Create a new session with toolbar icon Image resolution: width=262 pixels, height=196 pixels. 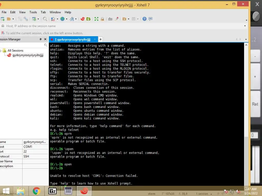3,19
